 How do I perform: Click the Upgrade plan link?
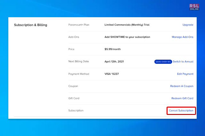188,25
